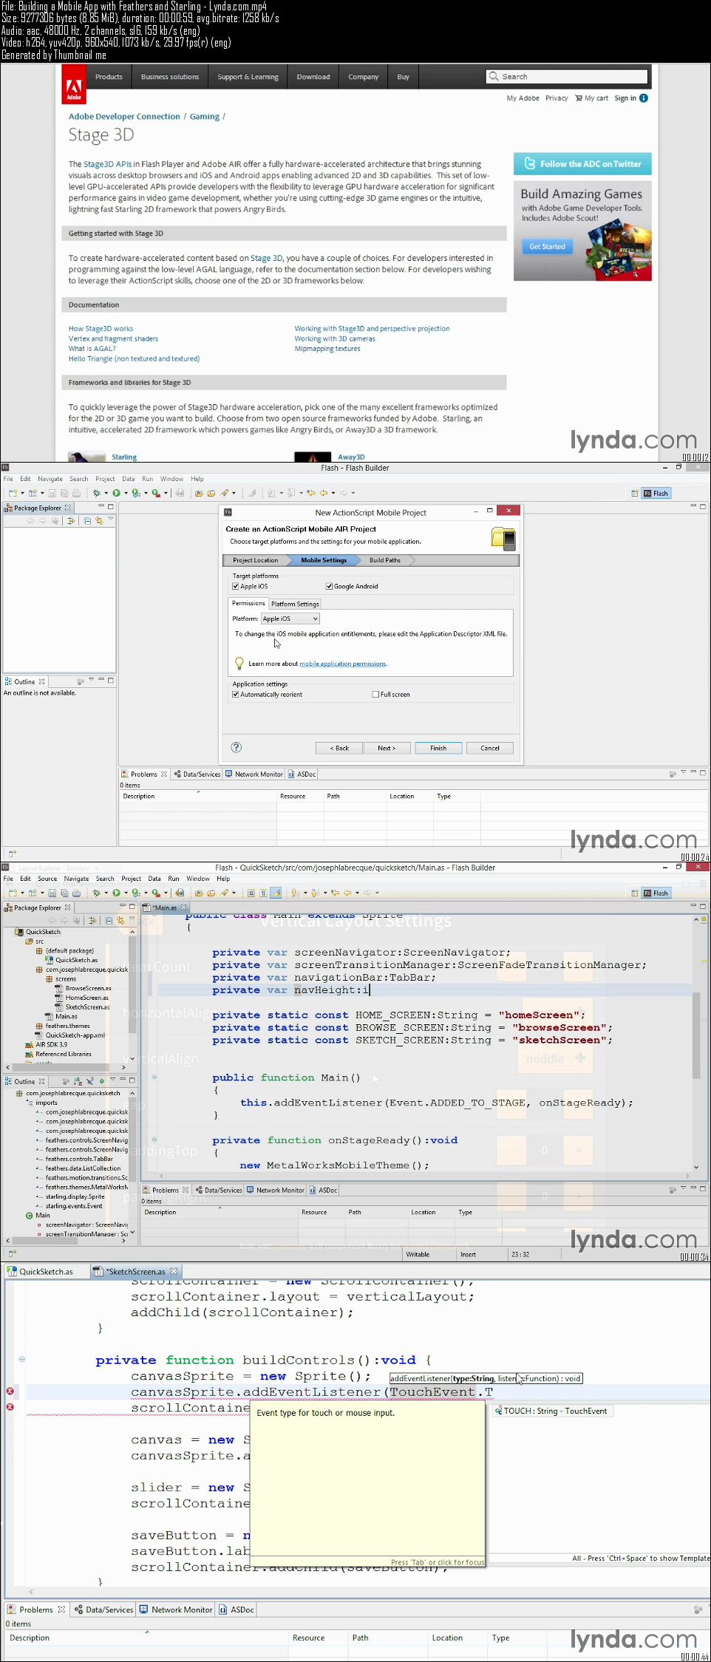Click the Mark Occurrences icon in the Main.as toolbar
Image resolution: width=711 pixels, height=1662 pixels.
pyautogui.click(x=276, y=893)
